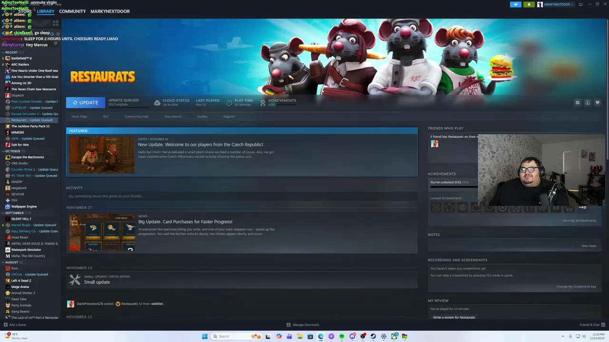The width and height of the screenshot is (609, 342).
Task: Click the blue Update button
Action: [x=86, y=103]
